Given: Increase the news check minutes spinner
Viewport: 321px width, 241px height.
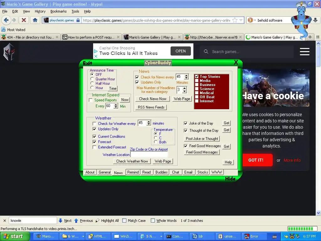Looking at the screenshot, I should tap(186, 75).
